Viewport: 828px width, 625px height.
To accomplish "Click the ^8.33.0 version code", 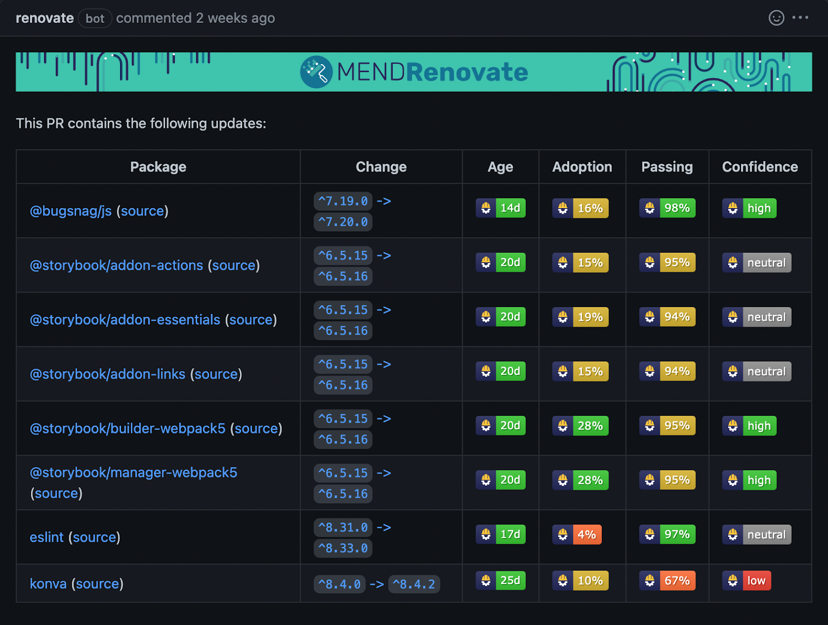I will tap(343, 548).
